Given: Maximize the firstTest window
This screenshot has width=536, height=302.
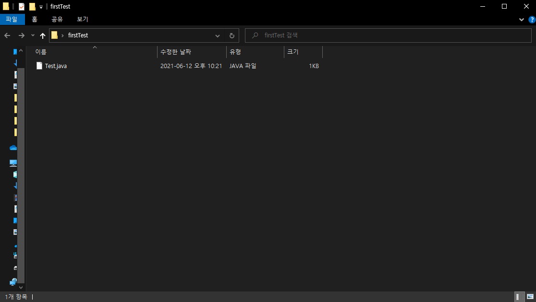Looking at the screenshot, I should click(x=504, y=7).
